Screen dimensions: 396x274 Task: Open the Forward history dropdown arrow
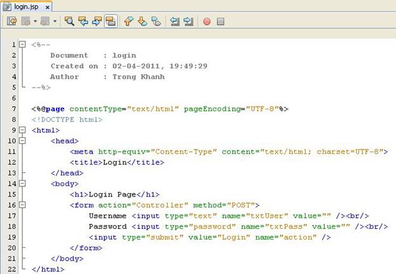pos(55,21)
